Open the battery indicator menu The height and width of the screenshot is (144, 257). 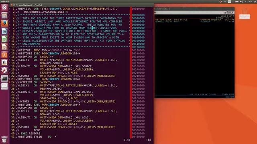pos(237,2)
